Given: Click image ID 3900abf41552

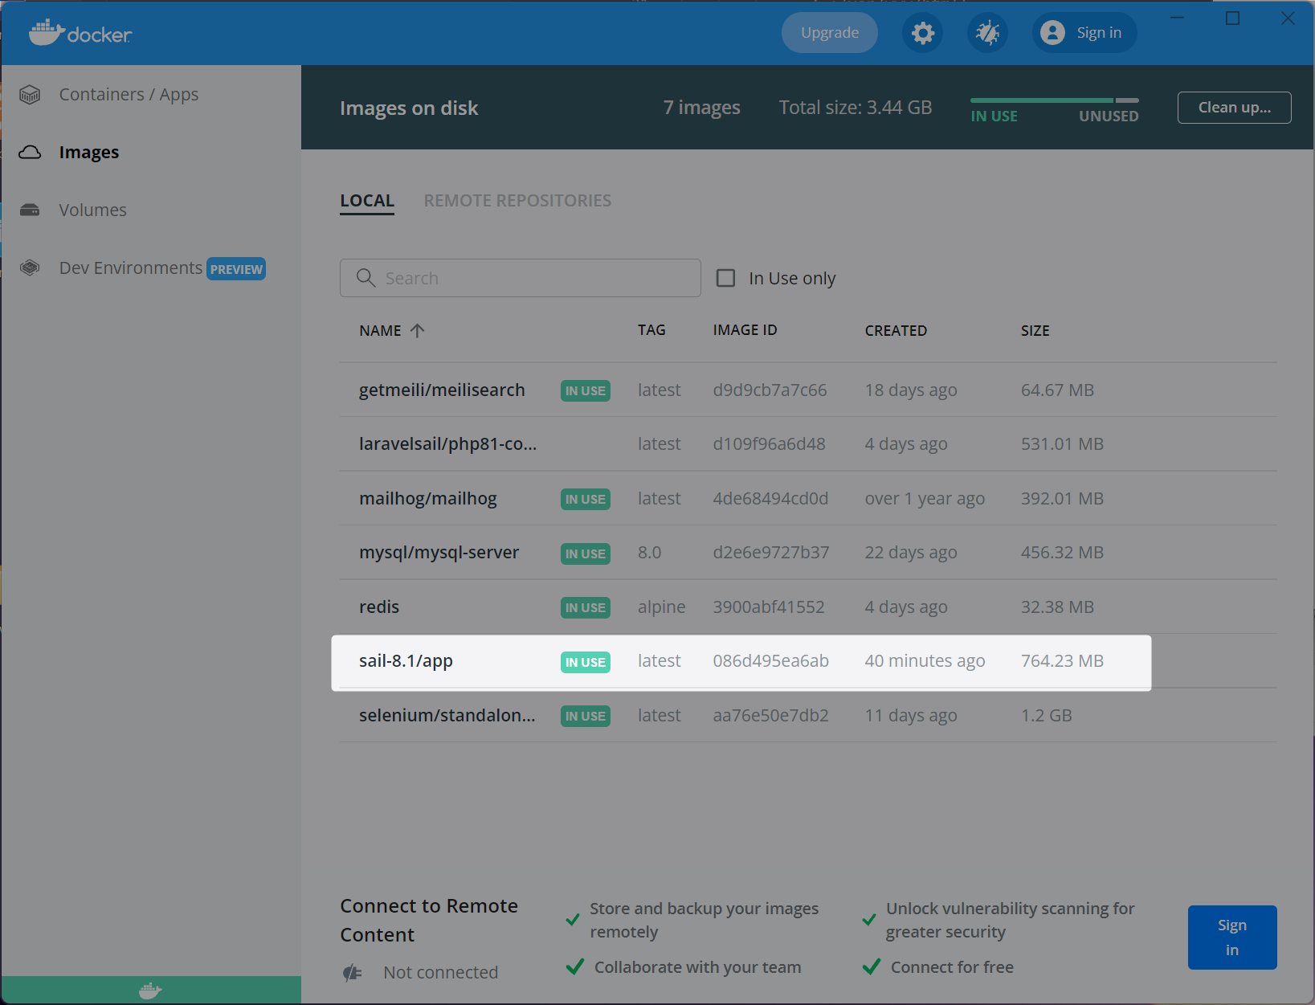Looking at the screenshot, I should [x=769, y=607].
